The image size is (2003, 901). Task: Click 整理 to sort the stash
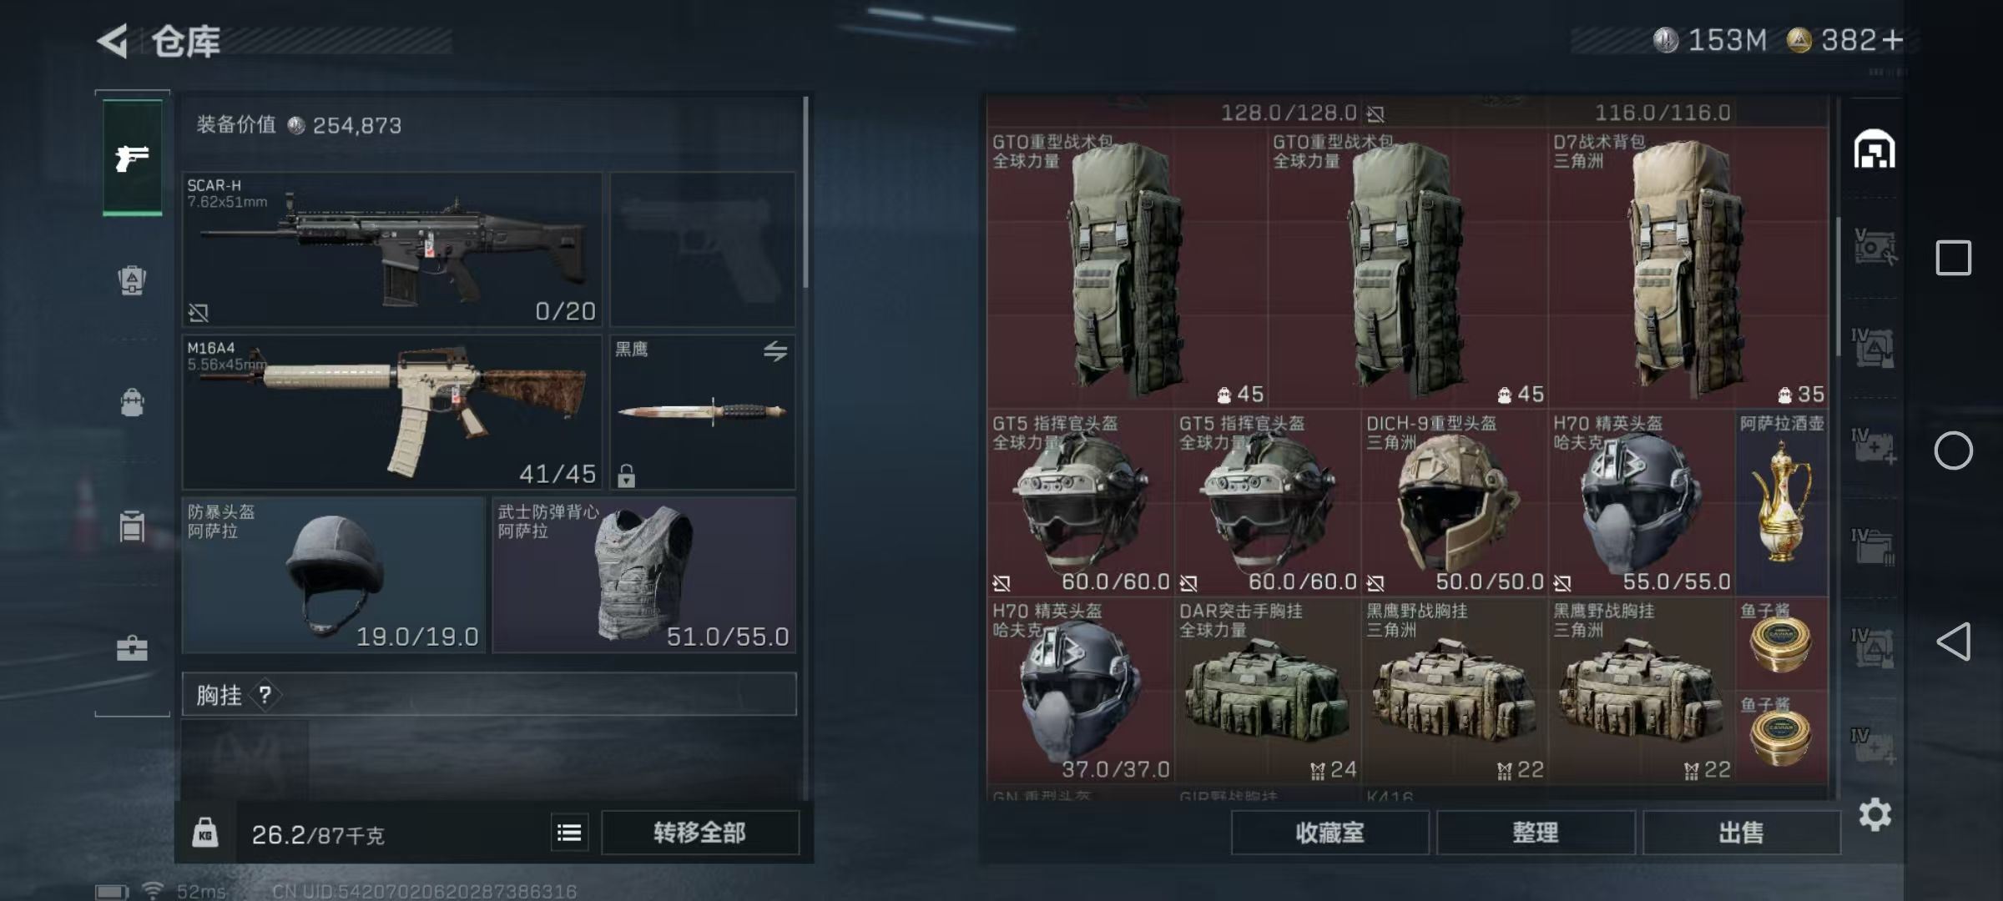(x=1536, y=833)
